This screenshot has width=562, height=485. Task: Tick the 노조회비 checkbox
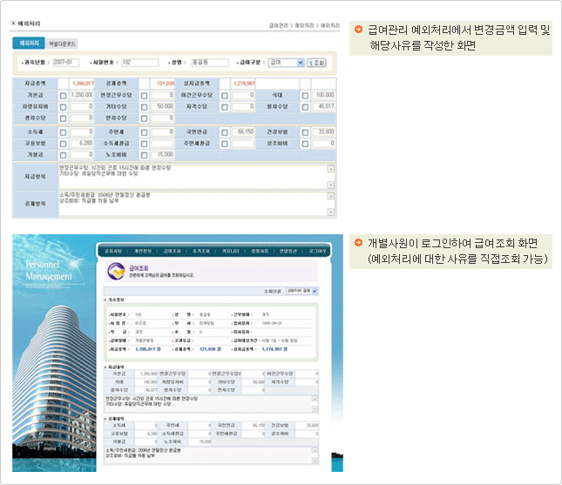pos(144,154)
